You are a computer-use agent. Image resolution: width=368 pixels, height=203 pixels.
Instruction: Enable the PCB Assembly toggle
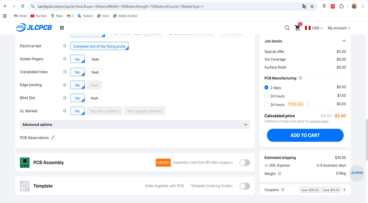[x=245, y=162]
